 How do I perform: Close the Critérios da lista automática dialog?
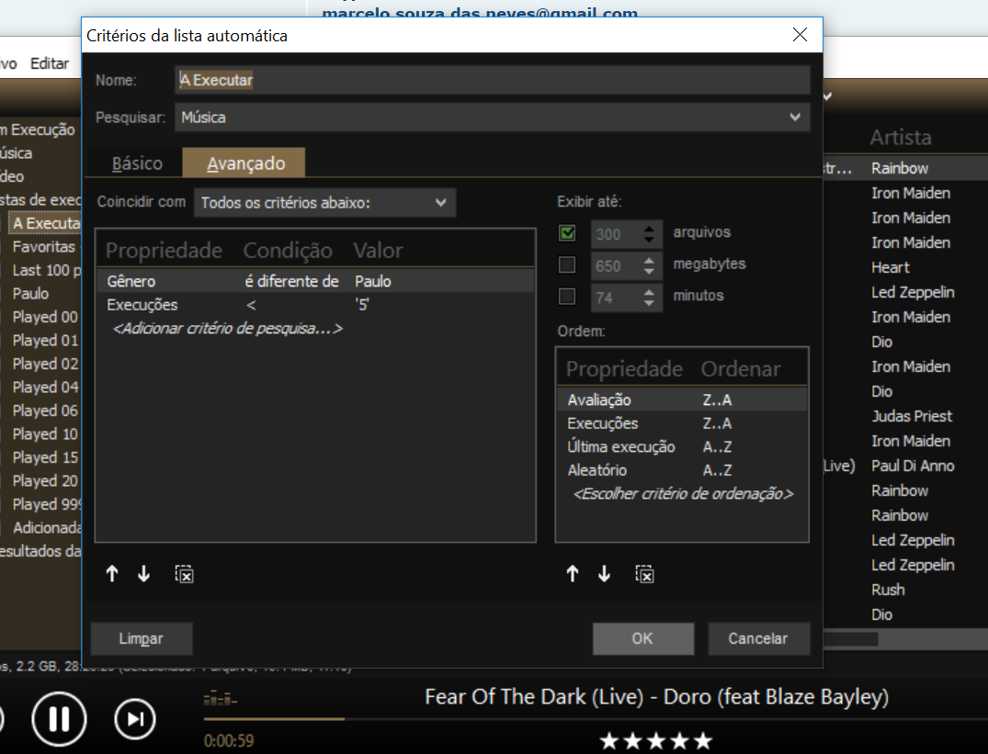click(x=800, y=35)
